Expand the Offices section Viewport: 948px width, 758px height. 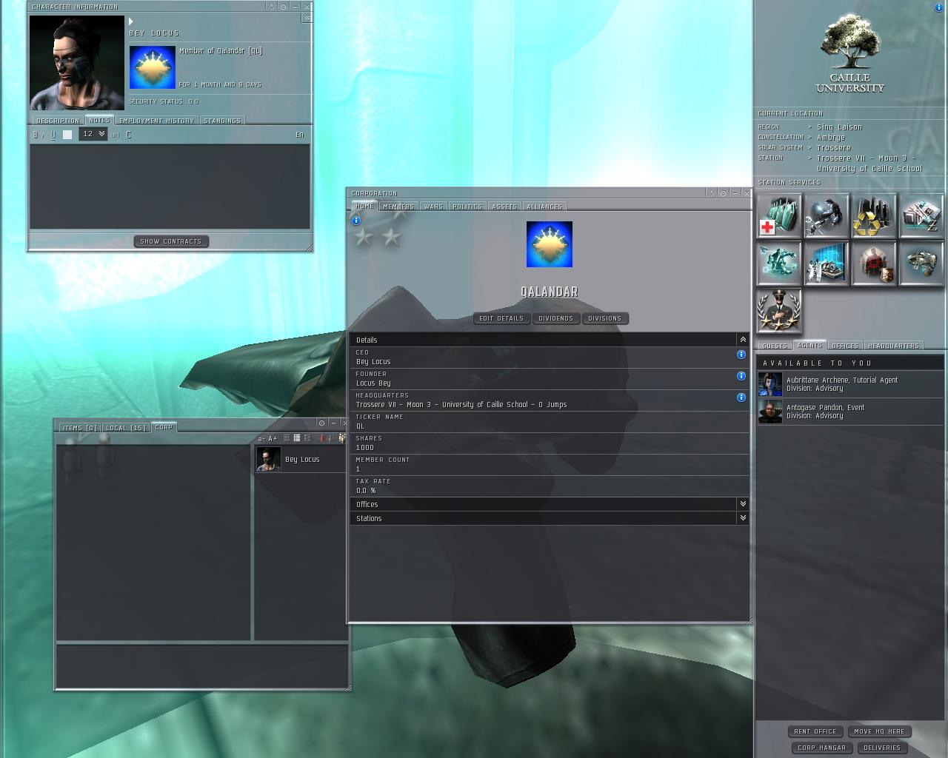click(743, 504)
